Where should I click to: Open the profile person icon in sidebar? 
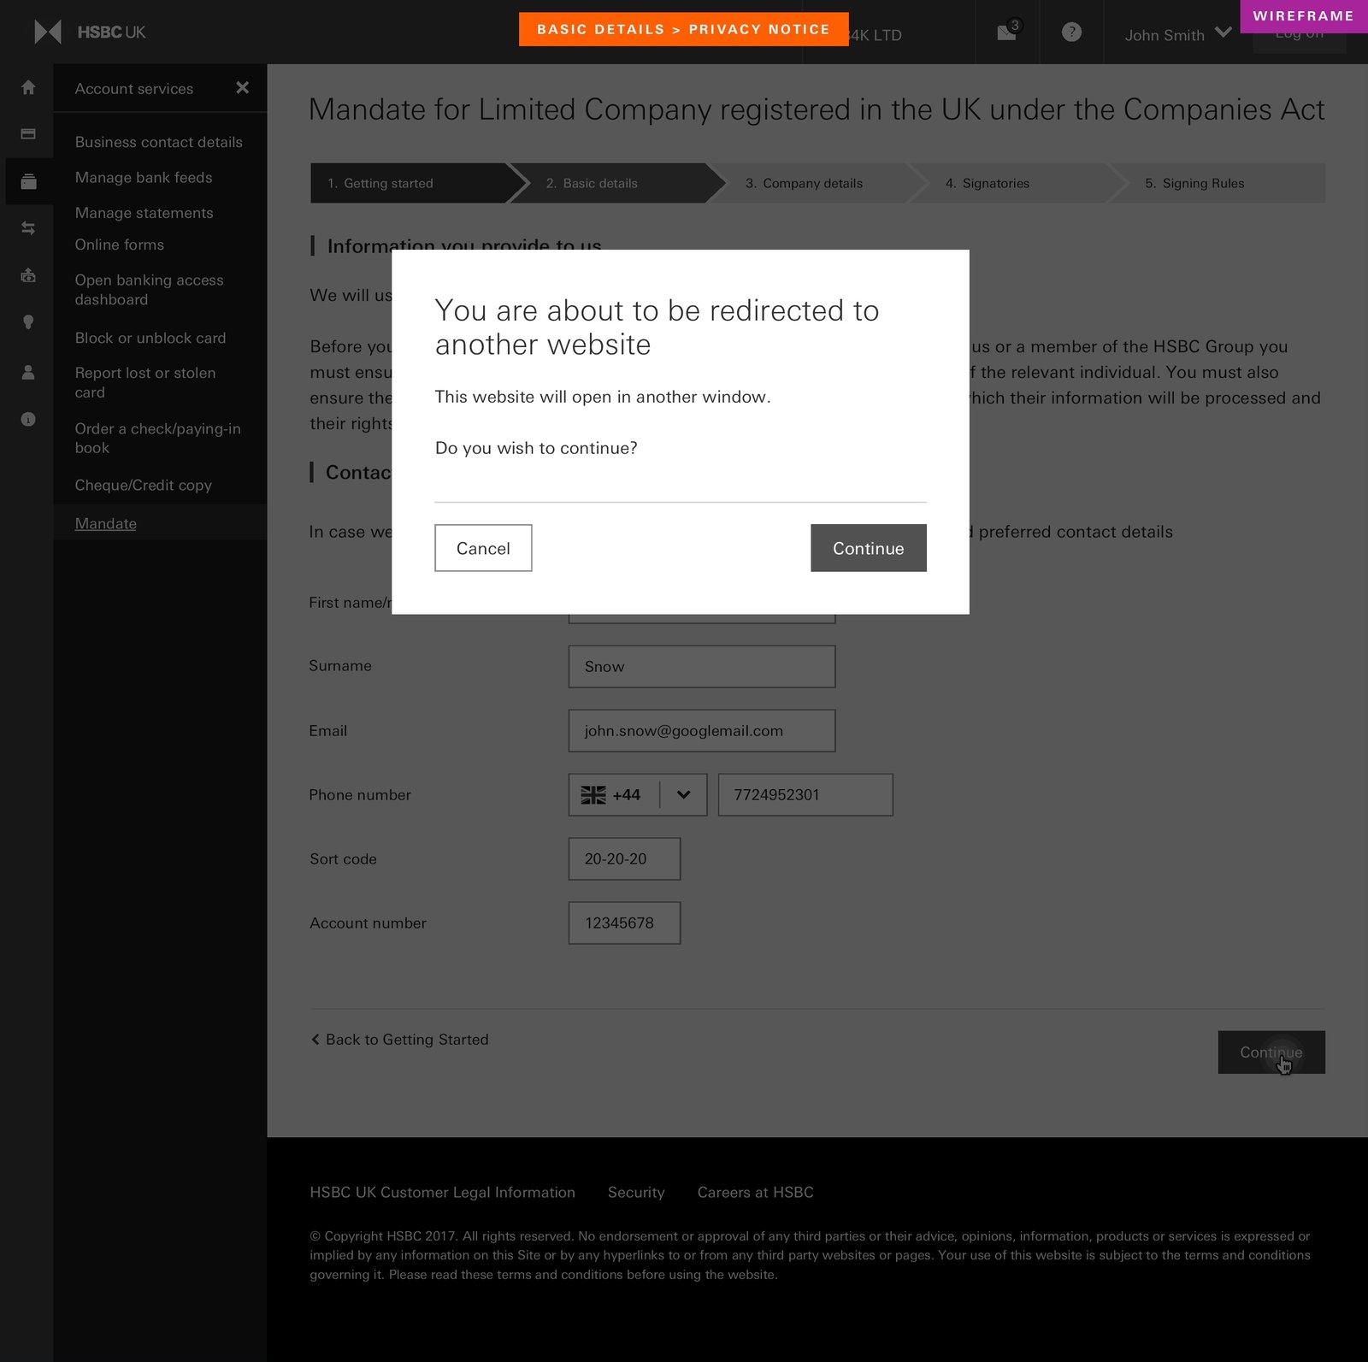[x=28, y=371]
